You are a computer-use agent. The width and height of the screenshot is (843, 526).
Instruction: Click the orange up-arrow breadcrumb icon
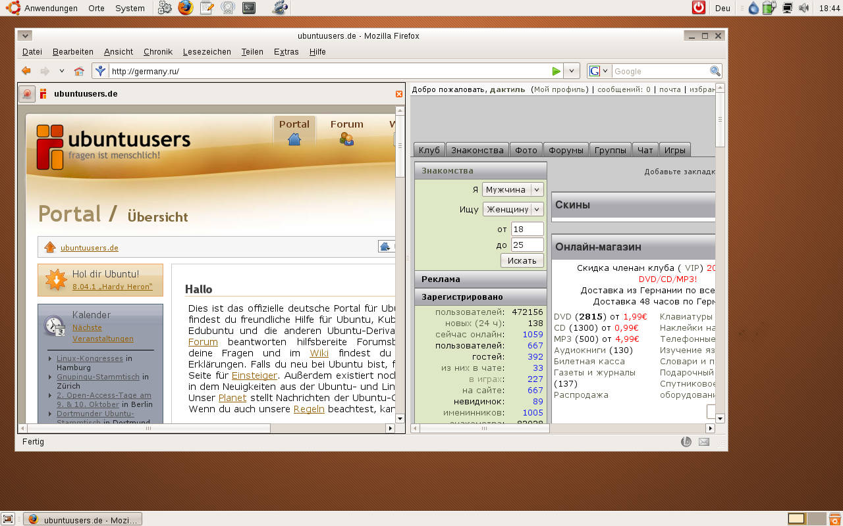point(50,247)
